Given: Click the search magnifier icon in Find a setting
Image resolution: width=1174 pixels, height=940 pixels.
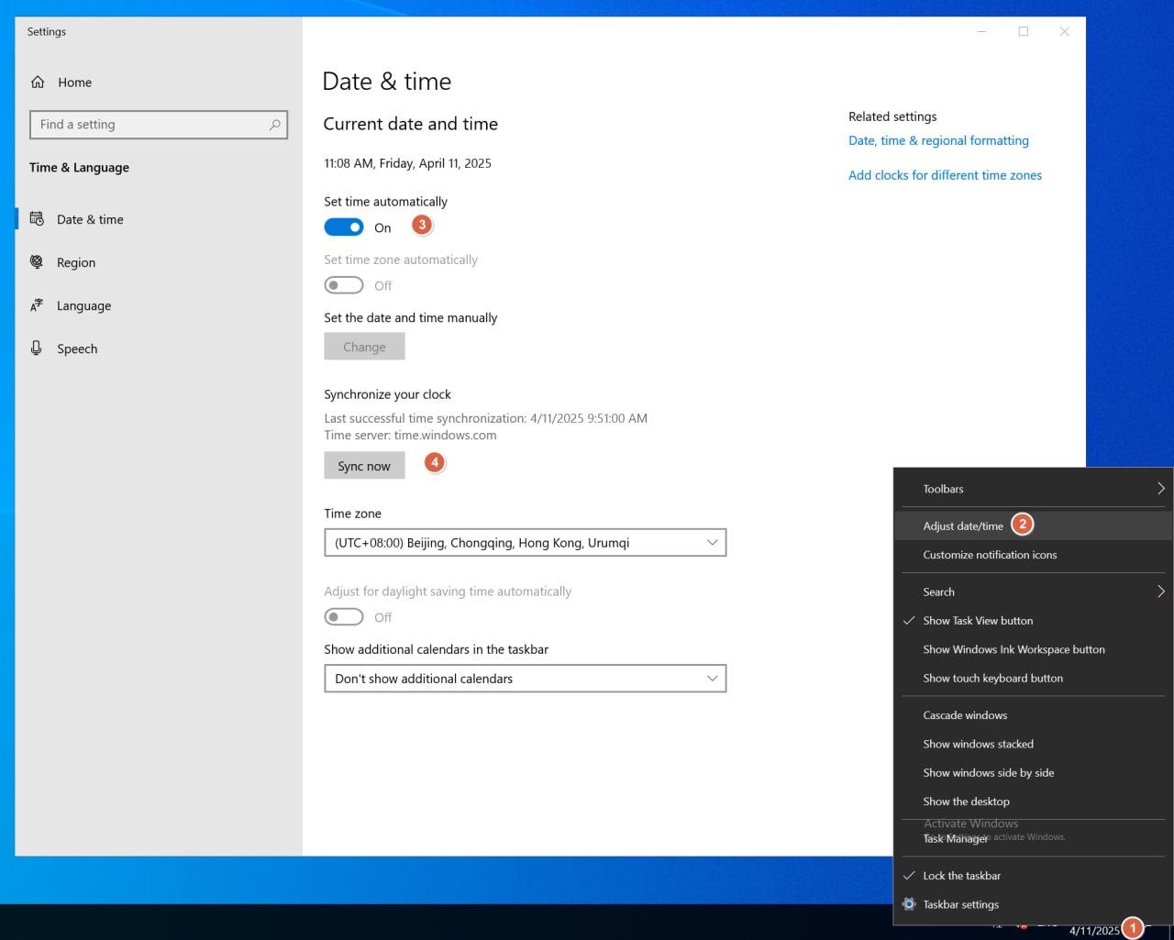Looking at the screenshot, I should (x=274, y=125).
